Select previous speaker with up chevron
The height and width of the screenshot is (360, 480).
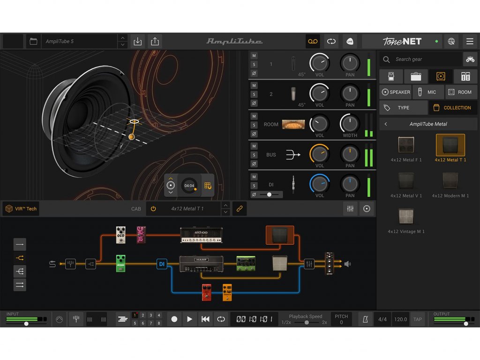(171, 179)
